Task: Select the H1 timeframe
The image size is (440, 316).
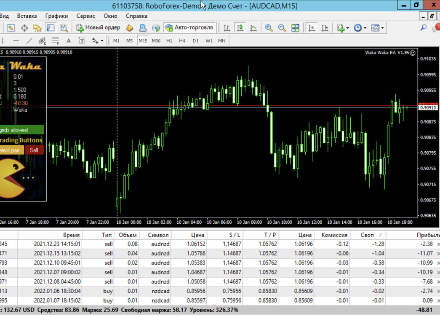Action: tap(169, 41)
